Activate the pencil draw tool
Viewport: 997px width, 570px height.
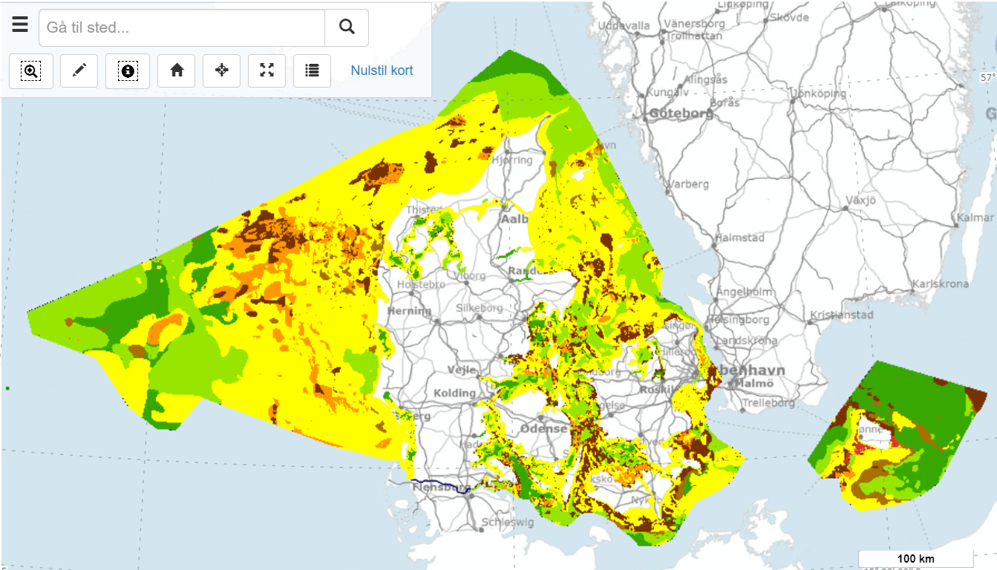[79, 71]
